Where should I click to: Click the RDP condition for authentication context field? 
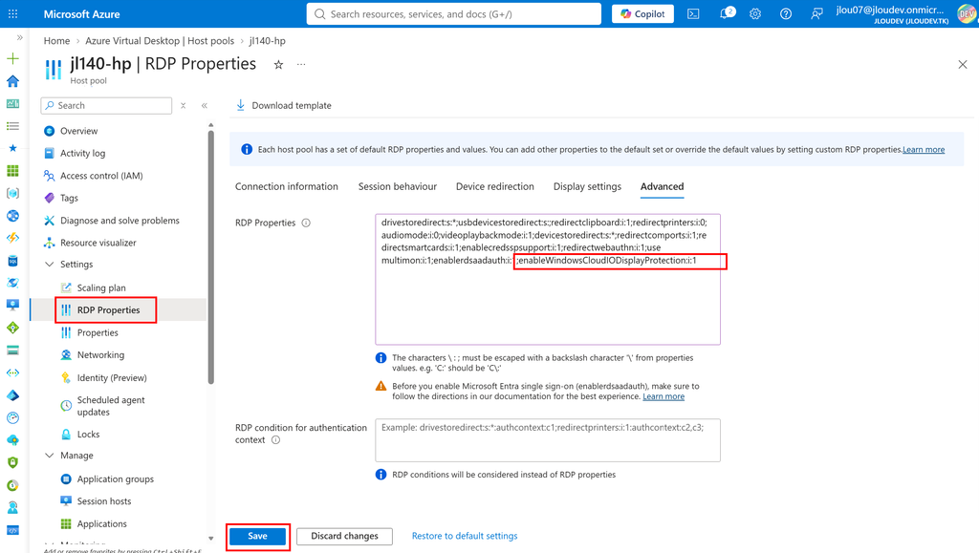tap(548, 440)
